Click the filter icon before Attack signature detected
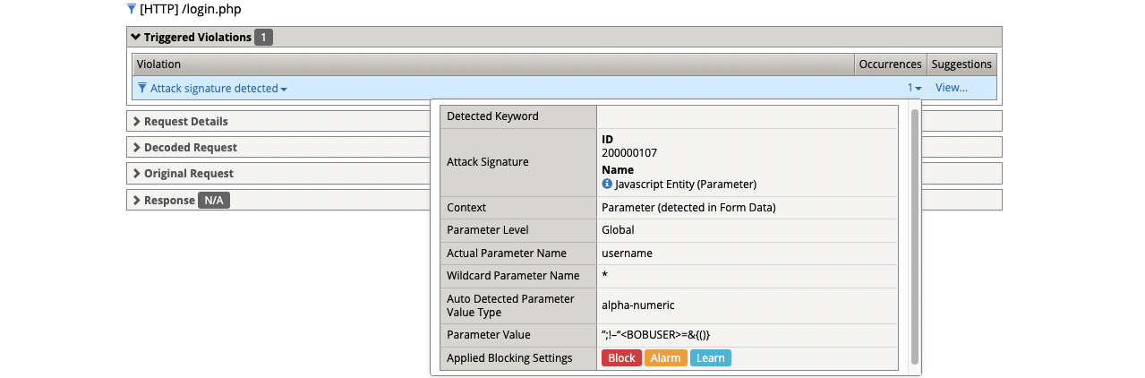This screenshot has height=378, width=1145. click(x=142, y=89)
